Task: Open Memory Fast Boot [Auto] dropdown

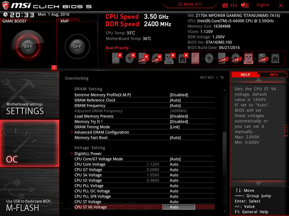Action: point(175,138)
